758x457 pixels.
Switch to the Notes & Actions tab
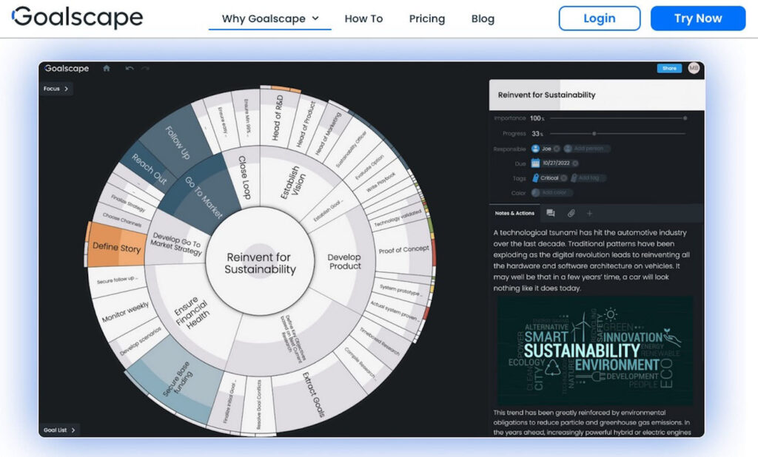coord(514,213)
